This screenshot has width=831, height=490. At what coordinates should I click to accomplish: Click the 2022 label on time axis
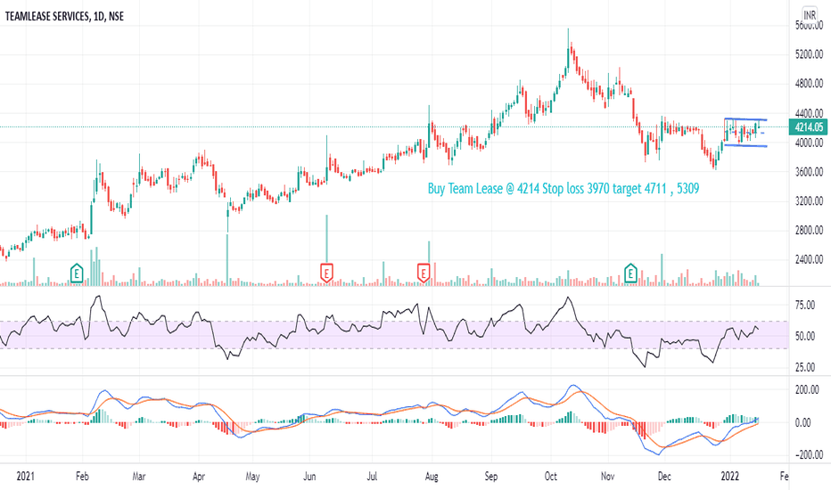coord(729,477)
